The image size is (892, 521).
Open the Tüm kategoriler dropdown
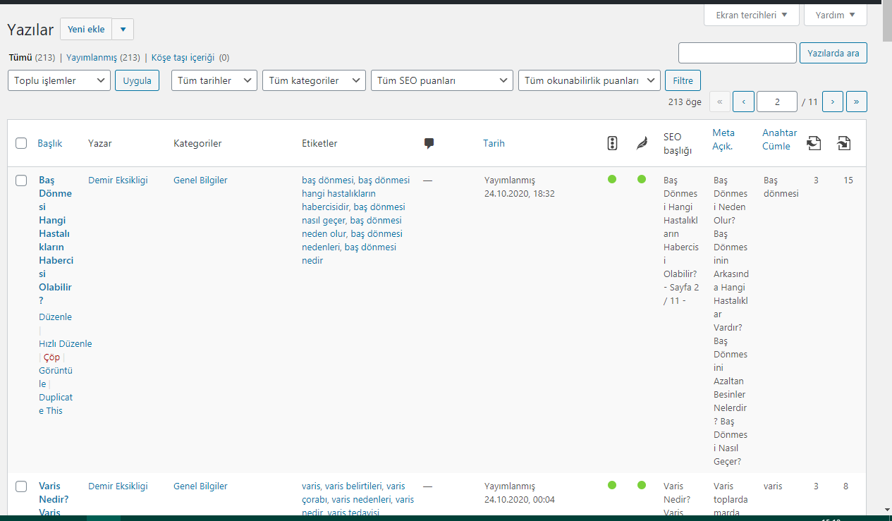tap(314, 80)
